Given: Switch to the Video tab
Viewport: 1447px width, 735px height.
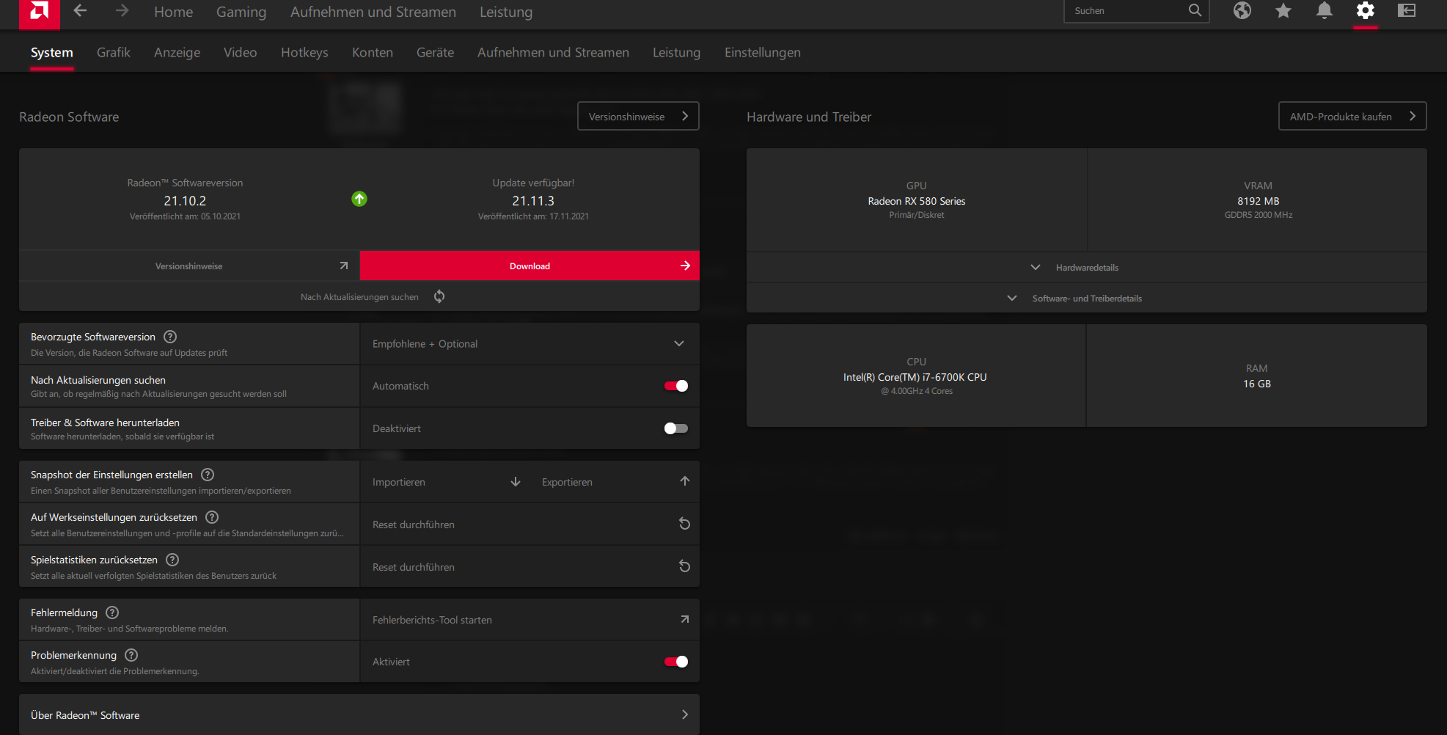Looking at the screenshot, I should point(241,53).
